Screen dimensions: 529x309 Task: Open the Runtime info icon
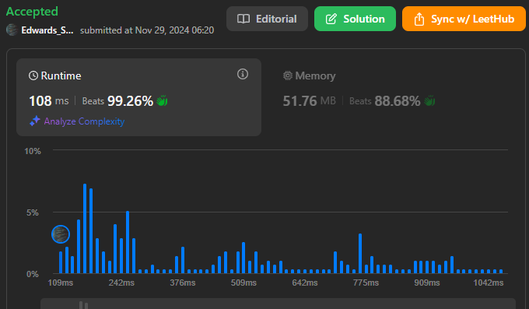point(243,74)
